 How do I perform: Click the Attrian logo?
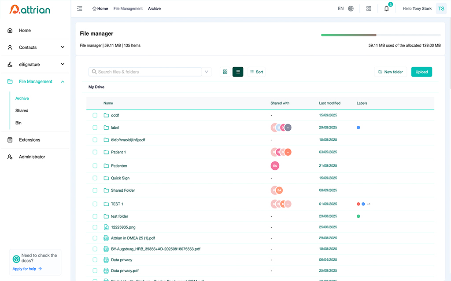[x=30, y=9]
